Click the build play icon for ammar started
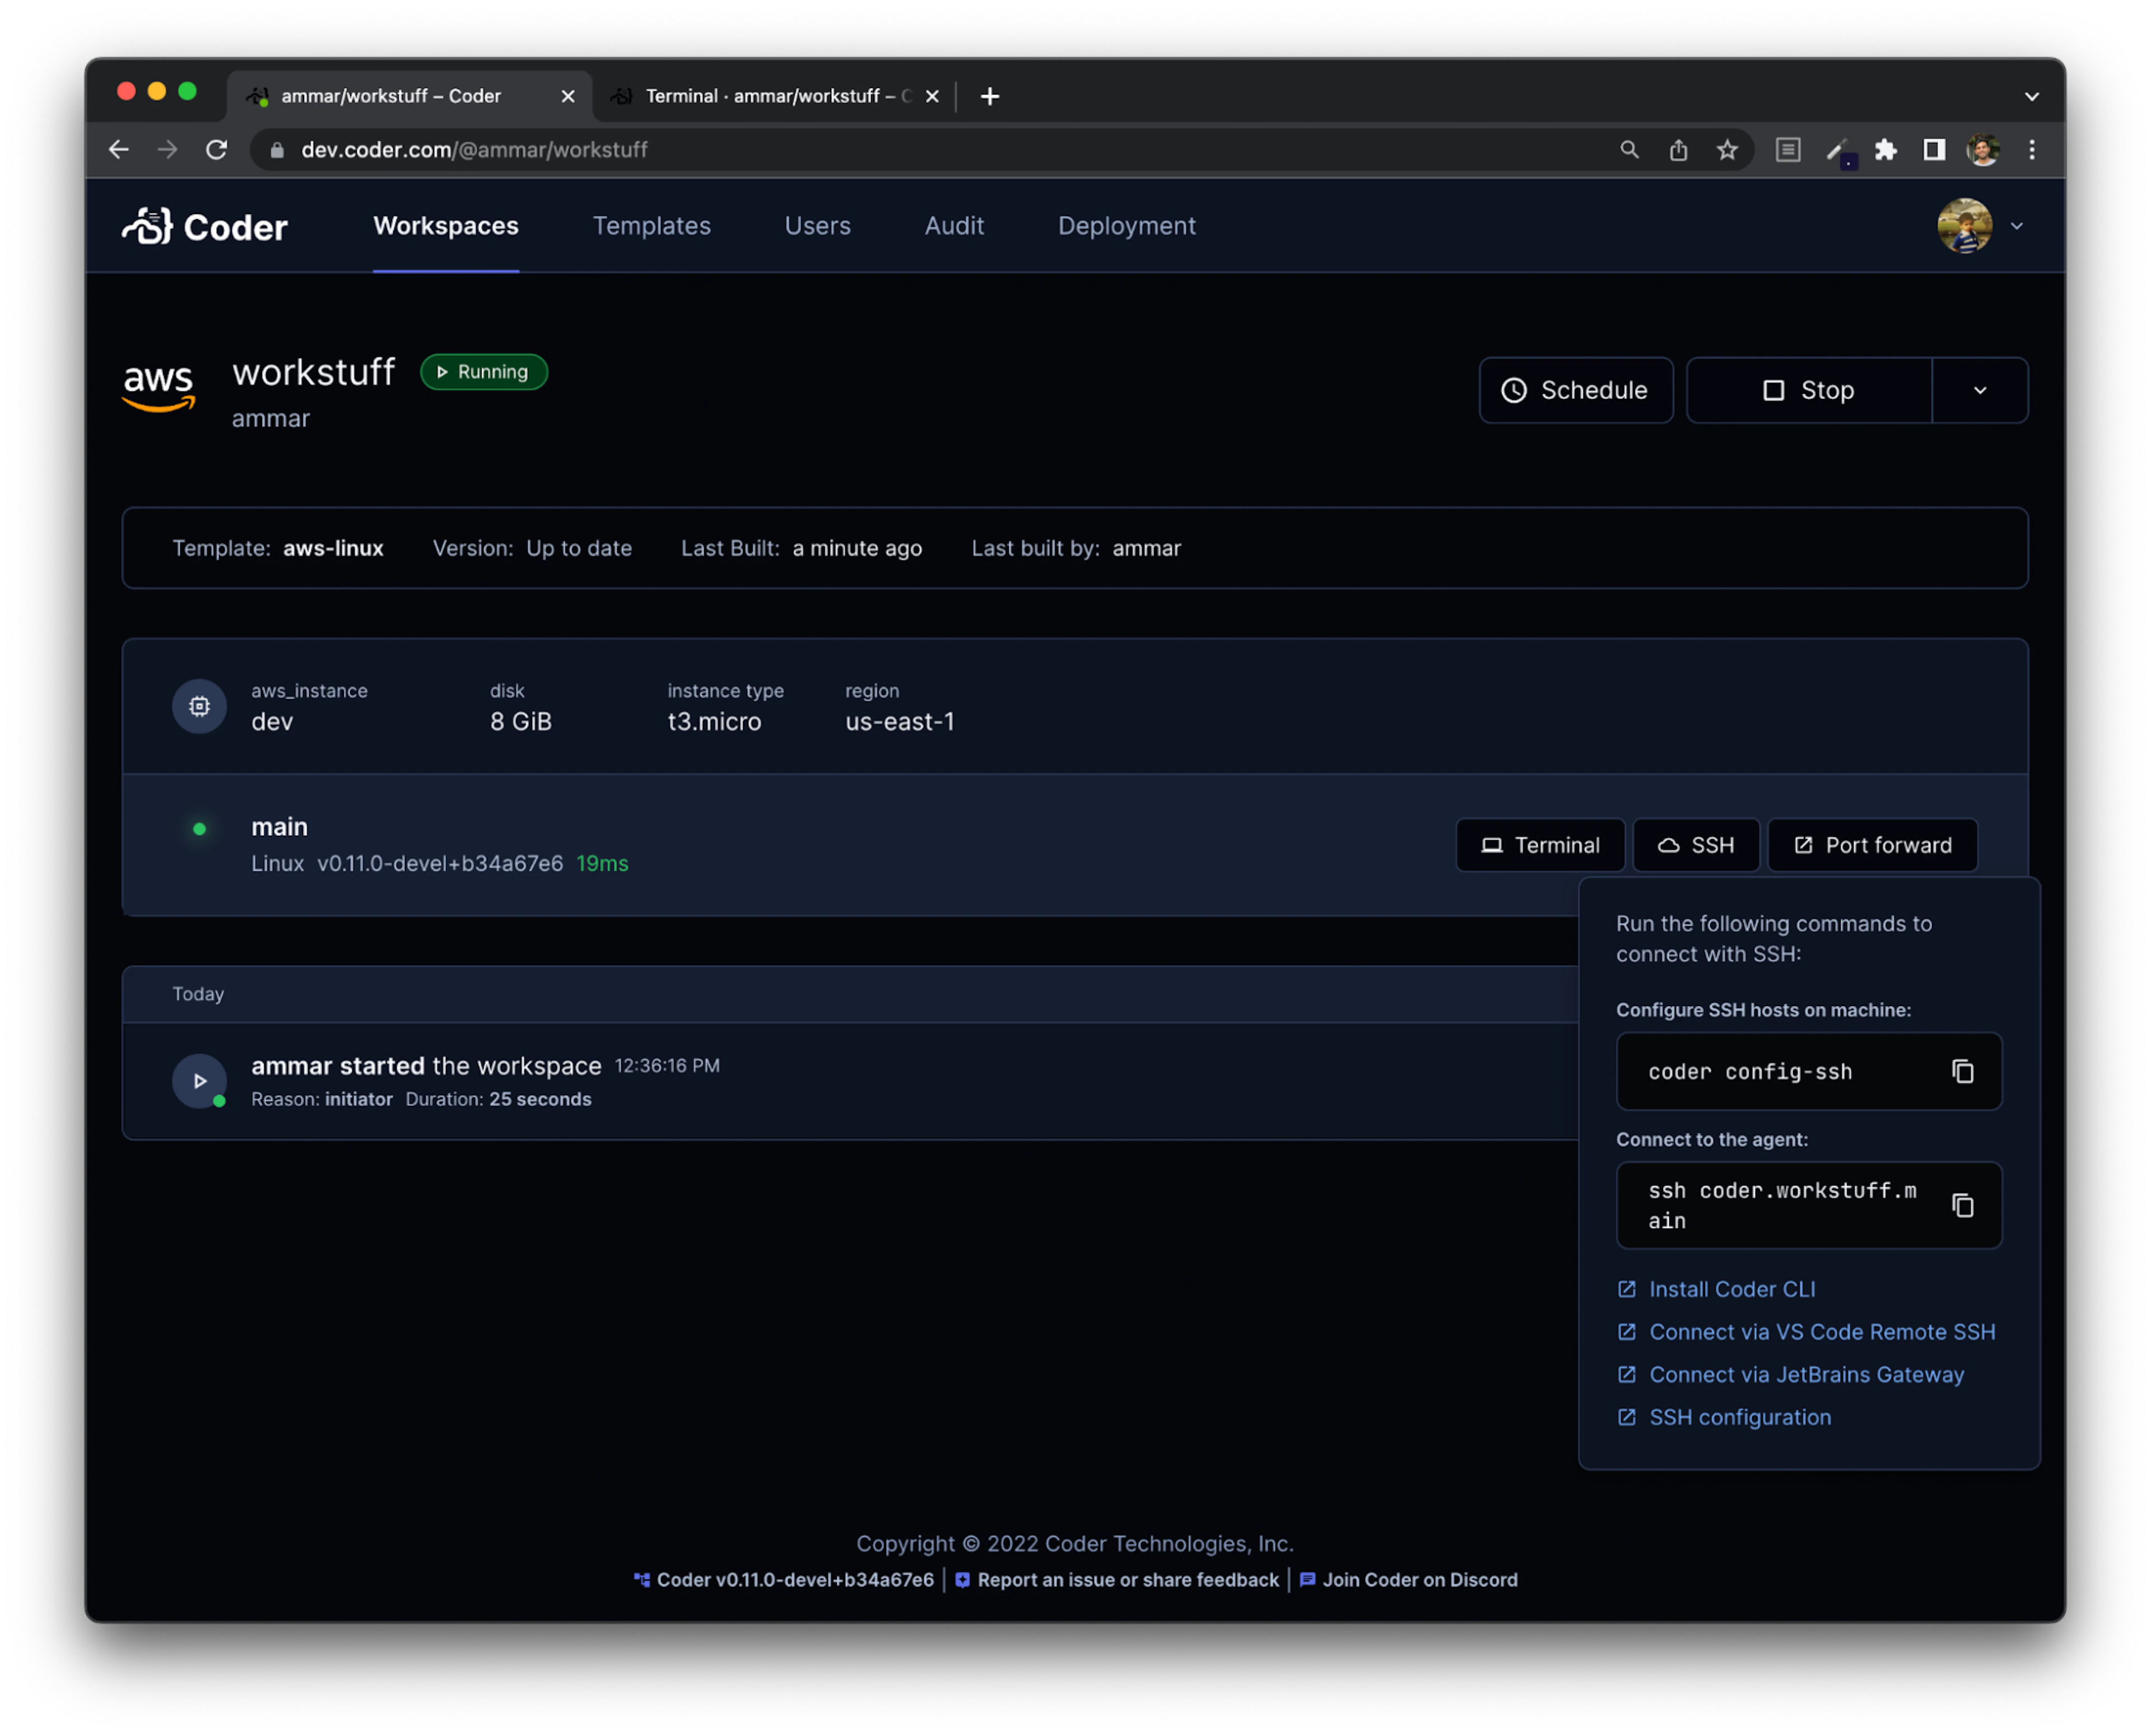The height and width of the screenshot is (1736, 2151). click(x=199, y=1080)
